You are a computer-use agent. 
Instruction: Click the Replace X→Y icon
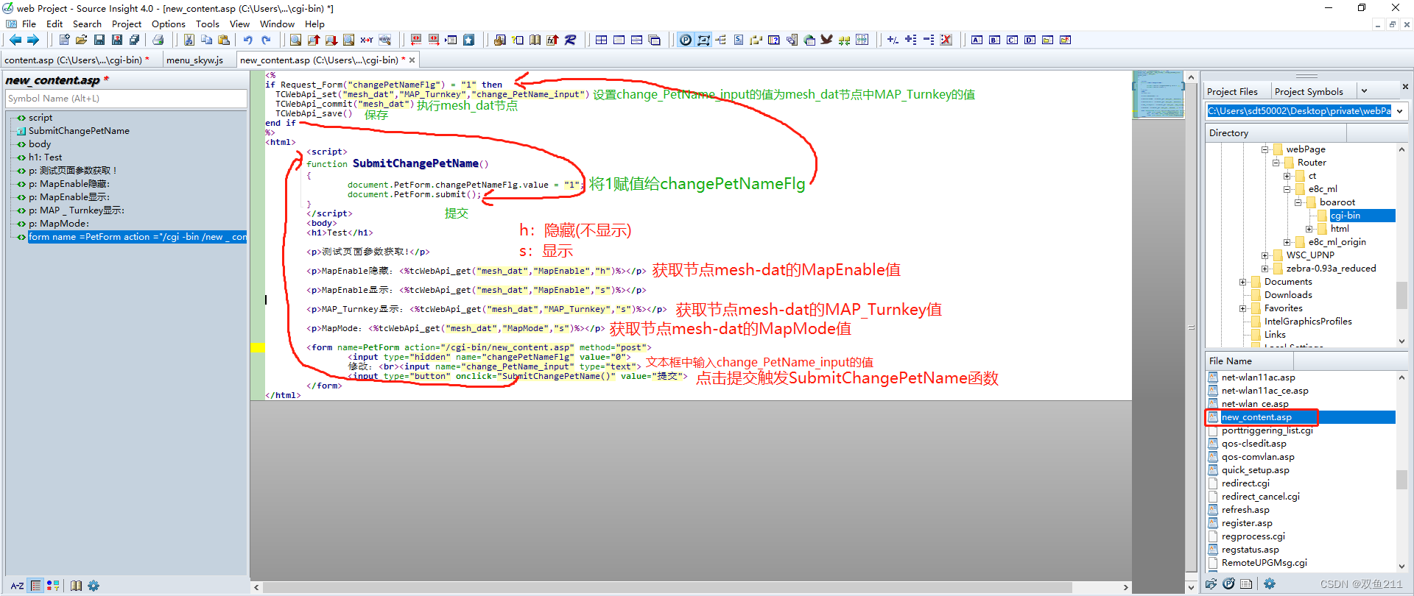[366, 40]
